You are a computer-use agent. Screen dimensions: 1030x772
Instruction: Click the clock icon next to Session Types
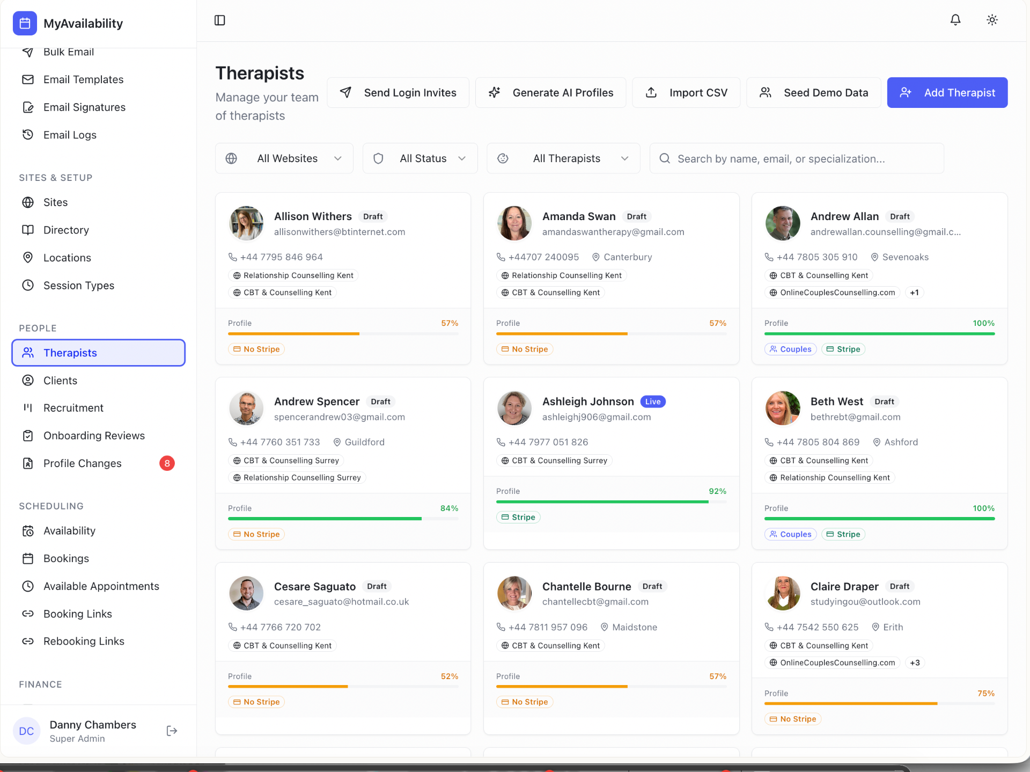click(x=28, y=285)
